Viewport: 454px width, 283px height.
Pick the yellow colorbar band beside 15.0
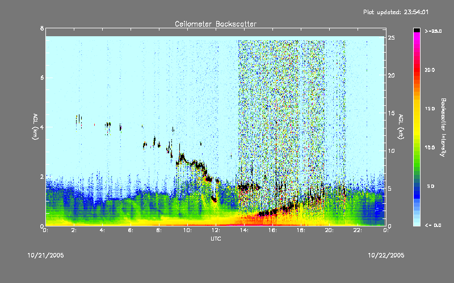point(417,109)
